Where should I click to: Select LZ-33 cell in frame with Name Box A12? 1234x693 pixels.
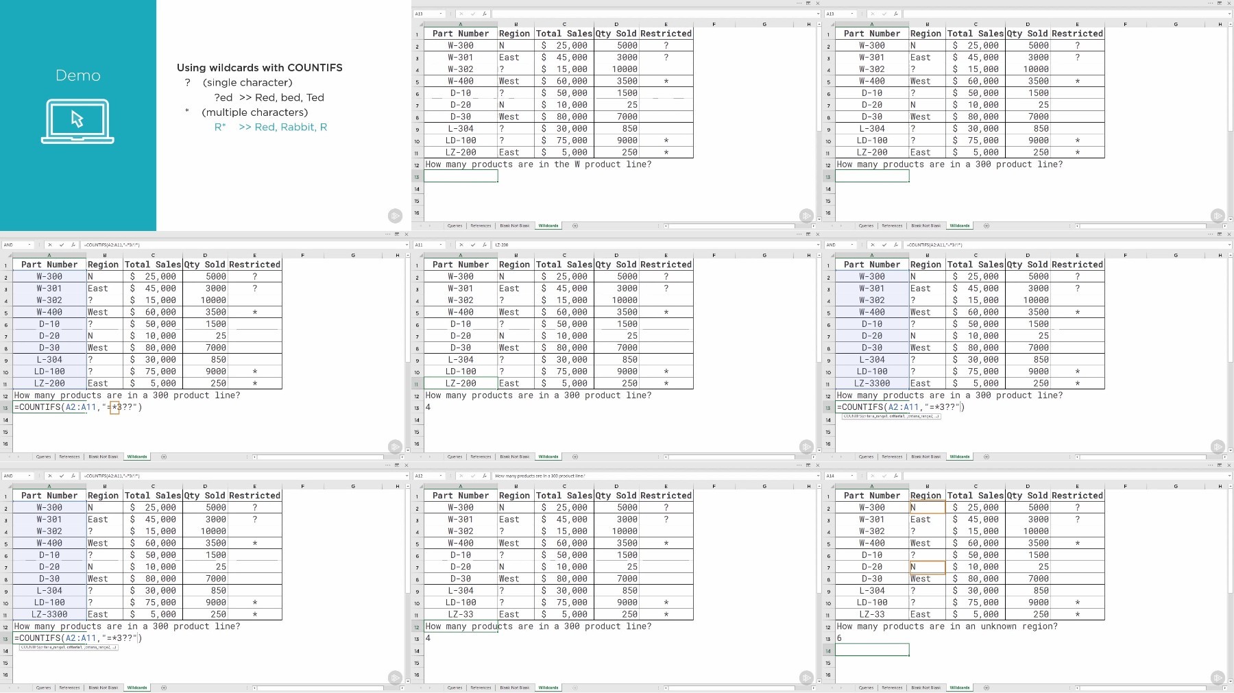[461, 614]
